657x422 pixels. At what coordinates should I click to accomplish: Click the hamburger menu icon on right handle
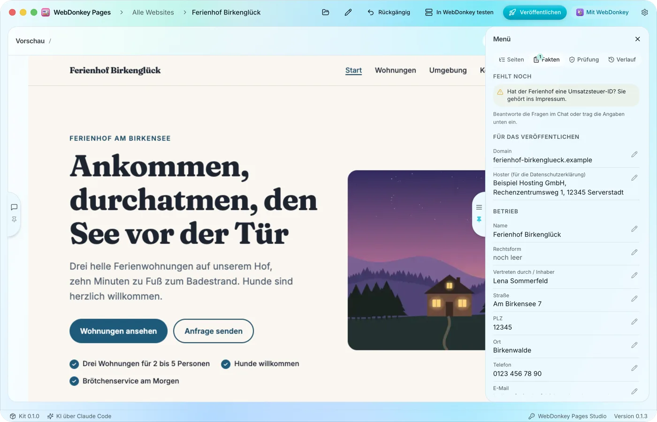479,207
